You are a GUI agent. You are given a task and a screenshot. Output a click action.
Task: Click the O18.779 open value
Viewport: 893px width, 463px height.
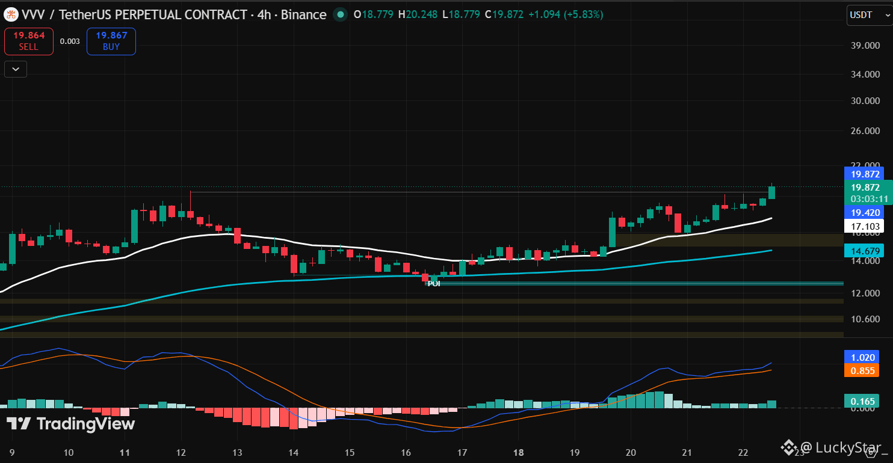coord(372,14)
